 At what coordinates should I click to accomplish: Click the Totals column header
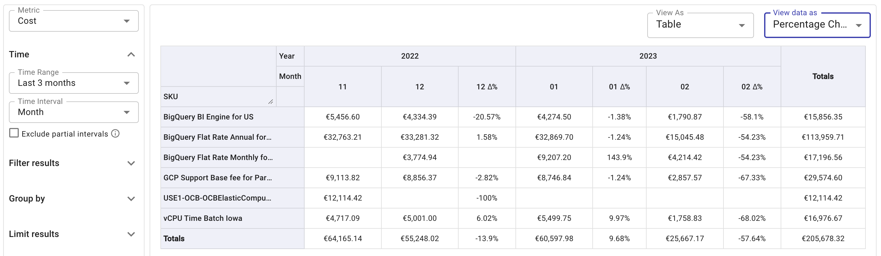[823, 76]
